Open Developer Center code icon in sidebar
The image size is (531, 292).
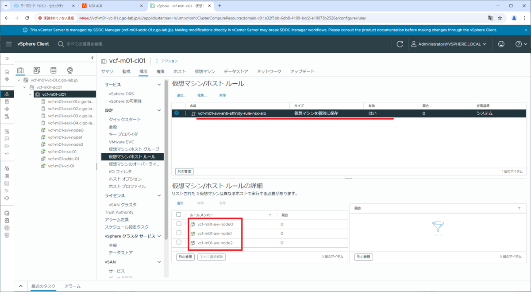(7, 153)
